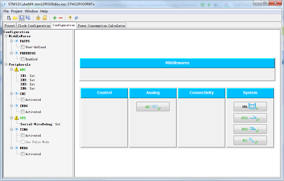
Task: Tick the CRC Activated checkbox
Action: [x=23, y=100]
